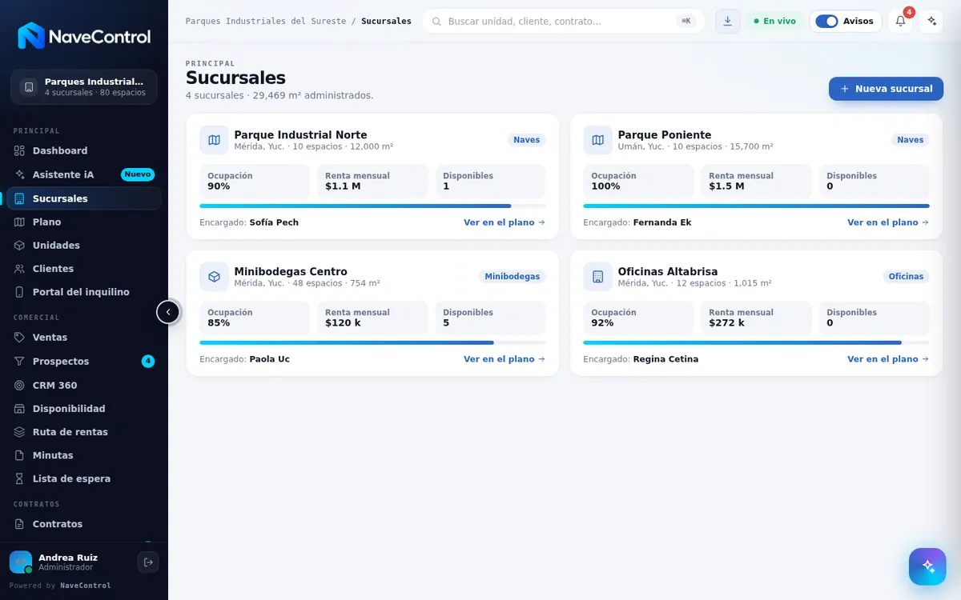Image resolution: width=961 pixels, height=600 pixels.
Task: Click the Minibodegas Centro card title
Action: tap(291, 272)
